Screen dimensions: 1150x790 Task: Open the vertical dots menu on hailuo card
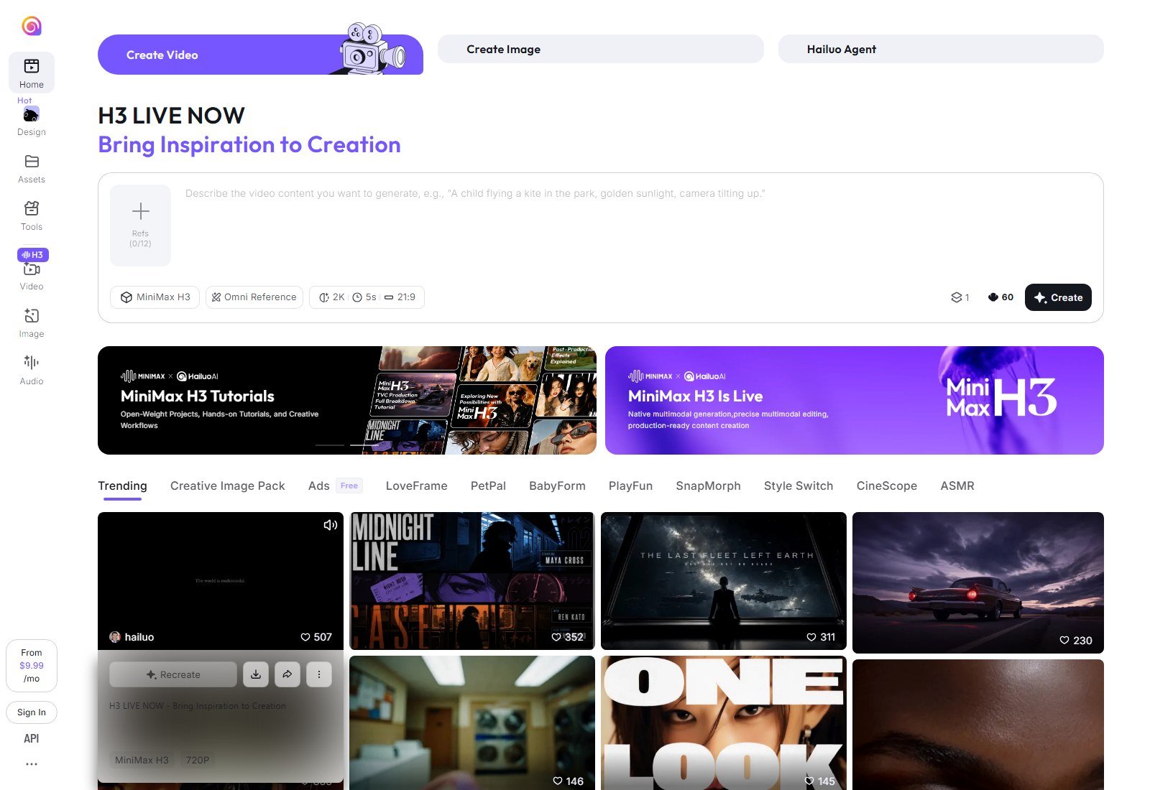point(319,674)
